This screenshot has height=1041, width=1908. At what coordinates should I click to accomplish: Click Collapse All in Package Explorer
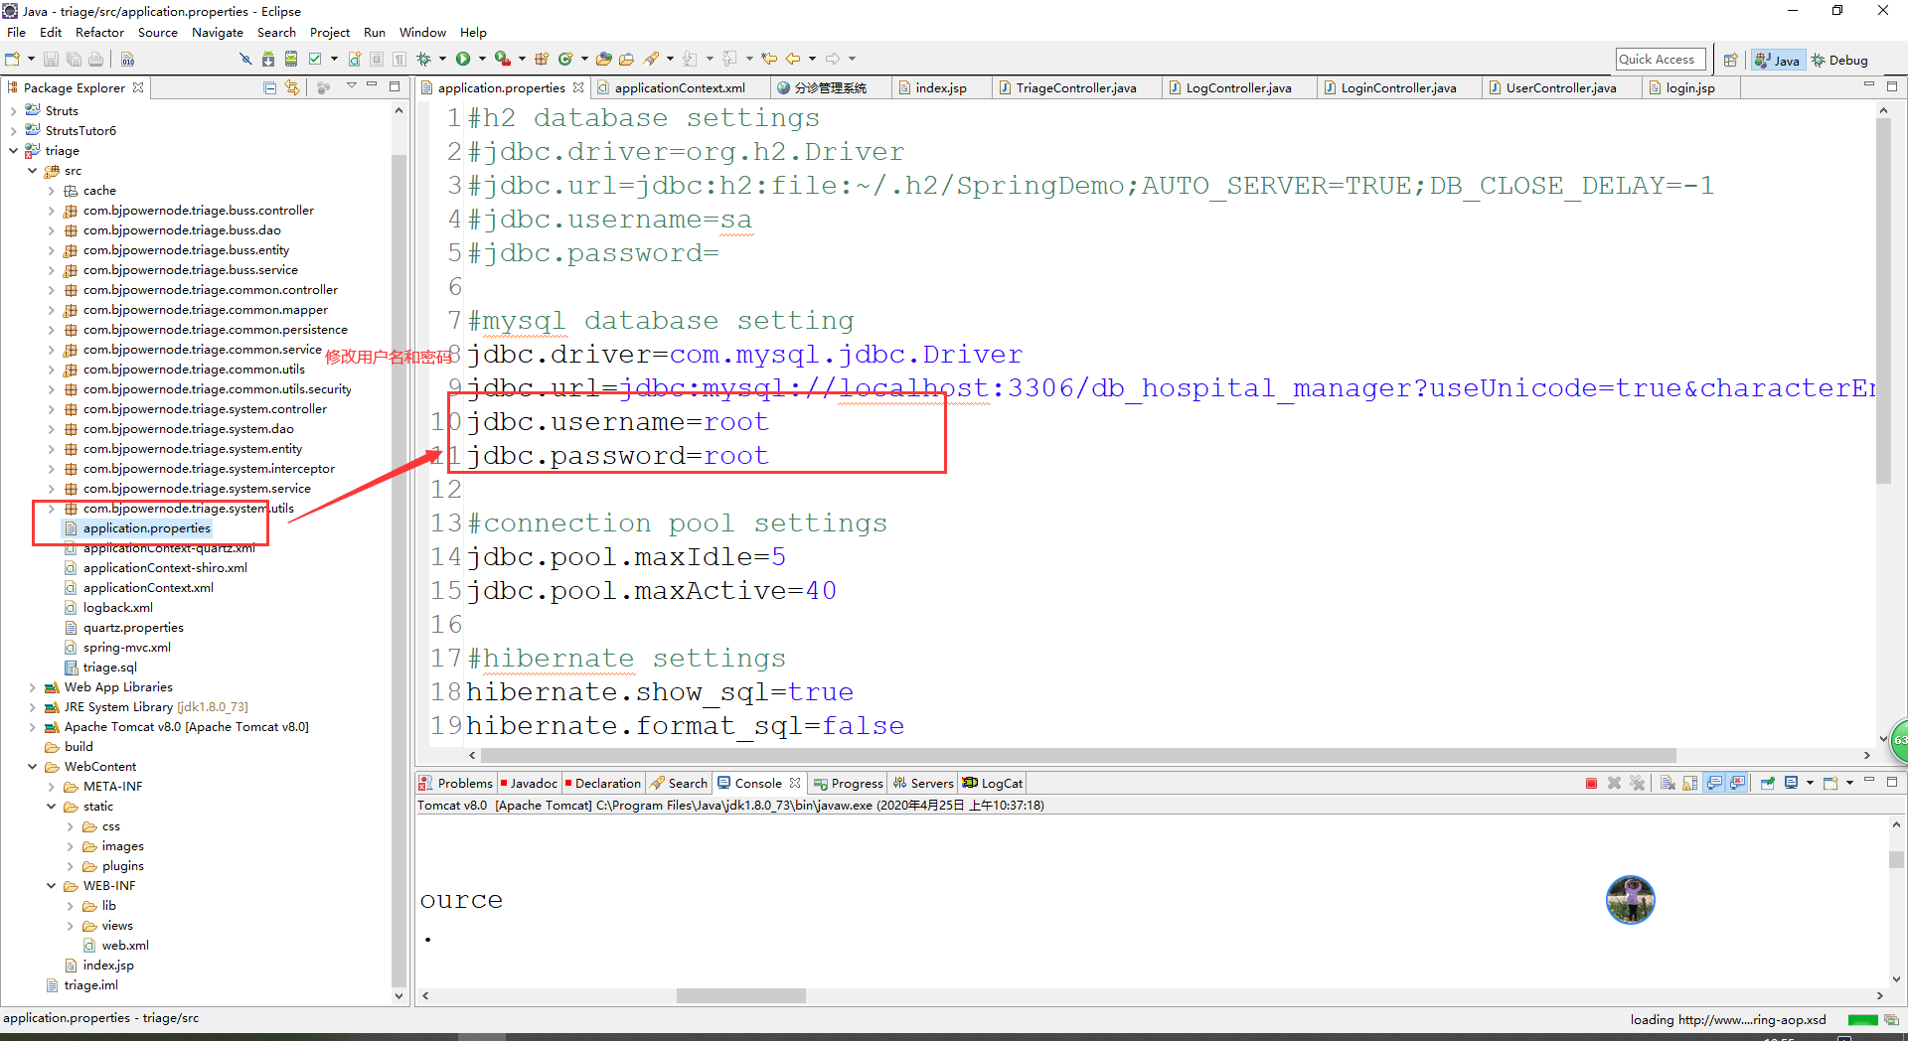[269, 87]
